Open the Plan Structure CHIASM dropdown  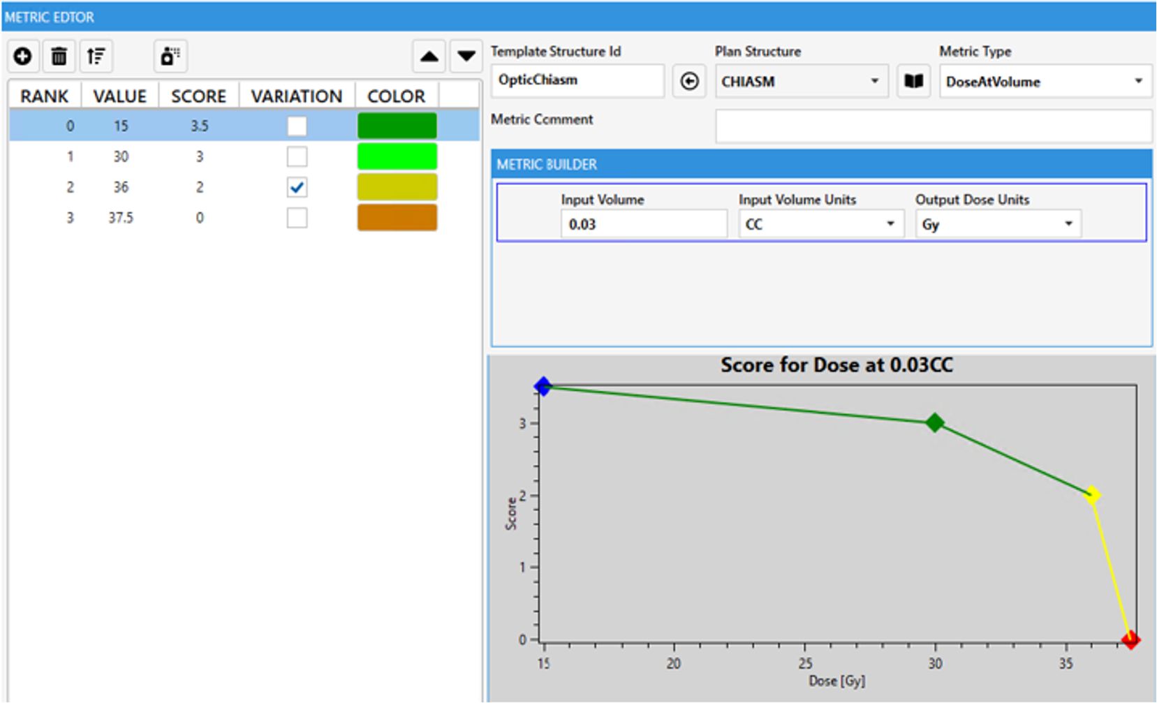coord(802,82)
